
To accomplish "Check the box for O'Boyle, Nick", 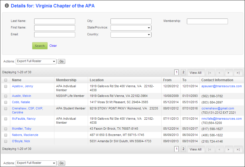I will (x=6, y=141).
